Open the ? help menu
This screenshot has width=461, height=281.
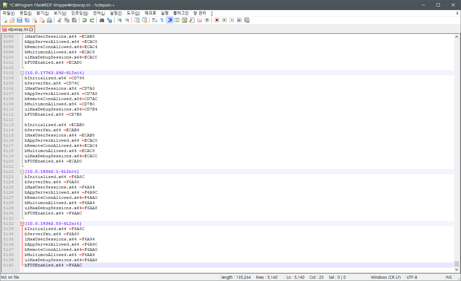click(x=212, y=13)
